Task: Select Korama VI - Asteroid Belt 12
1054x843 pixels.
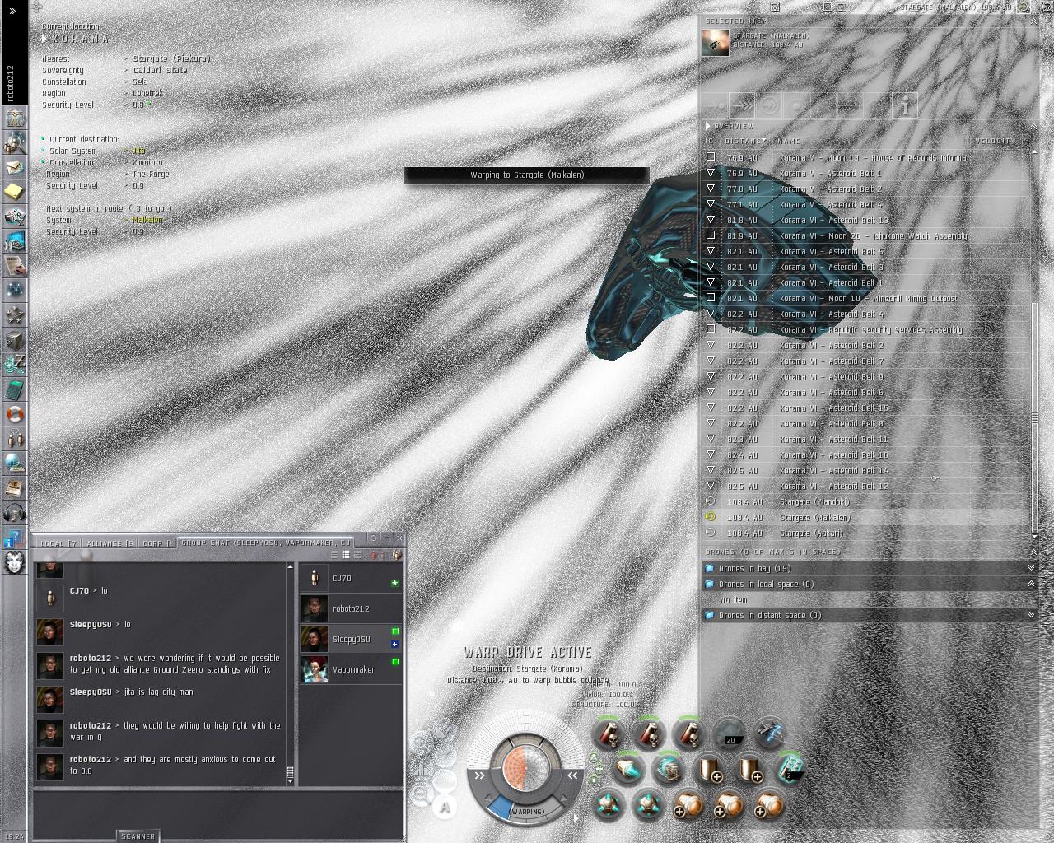Action: tap(865, 486)
